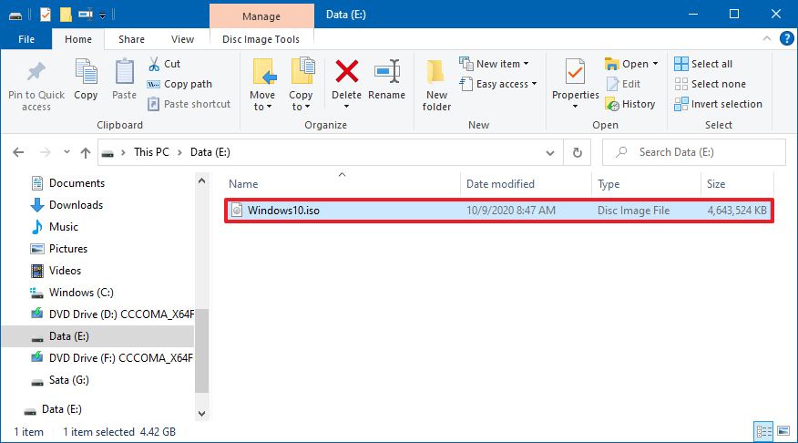Click the Windows10.iso file icon
Viewport: 798px width, 443px height.
pyautogui.click(x=237, y=210)
